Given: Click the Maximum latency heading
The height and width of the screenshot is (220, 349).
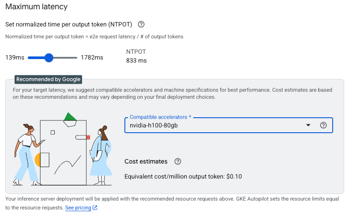Looking at the screenshot, I should [x=36, y=7].
